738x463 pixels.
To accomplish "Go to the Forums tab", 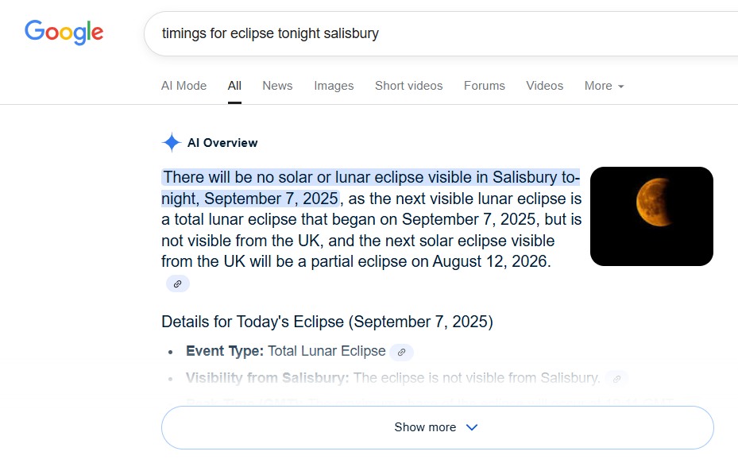I will coord(485,86).
